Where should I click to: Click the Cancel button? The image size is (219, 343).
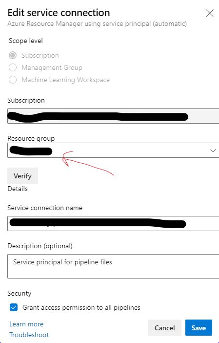(165, 328)
